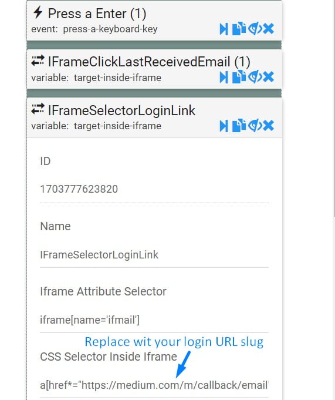The width and height of the screenshot is (335, 400).
Task: Run the Press a Enter step icon
Action: click(x=224, y=29)
